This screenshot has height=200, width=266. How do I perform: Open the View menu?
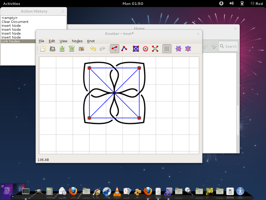pyautogui.click(x=63, y=41)
